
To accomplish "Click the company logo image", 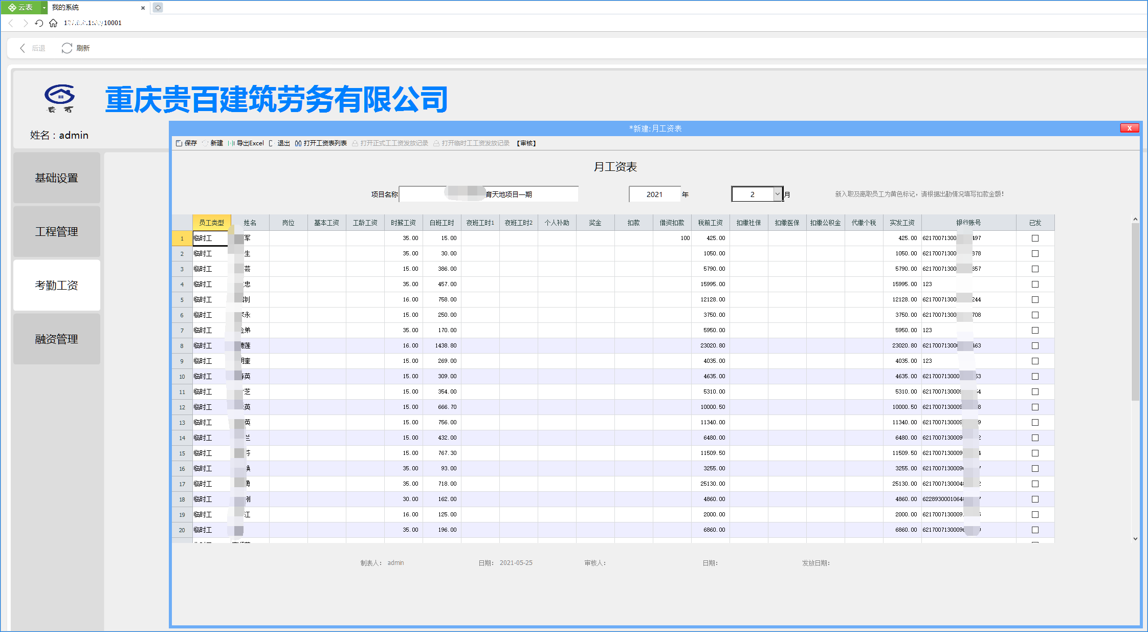I will pyautogui.click(x=60, y=98).
